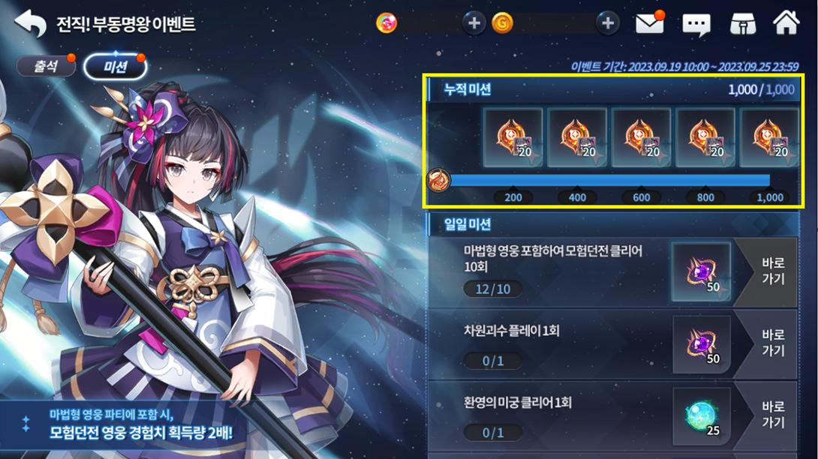Screen dimensions: 818x459
Task: Add gold with the second plus button
Action: 608,23
